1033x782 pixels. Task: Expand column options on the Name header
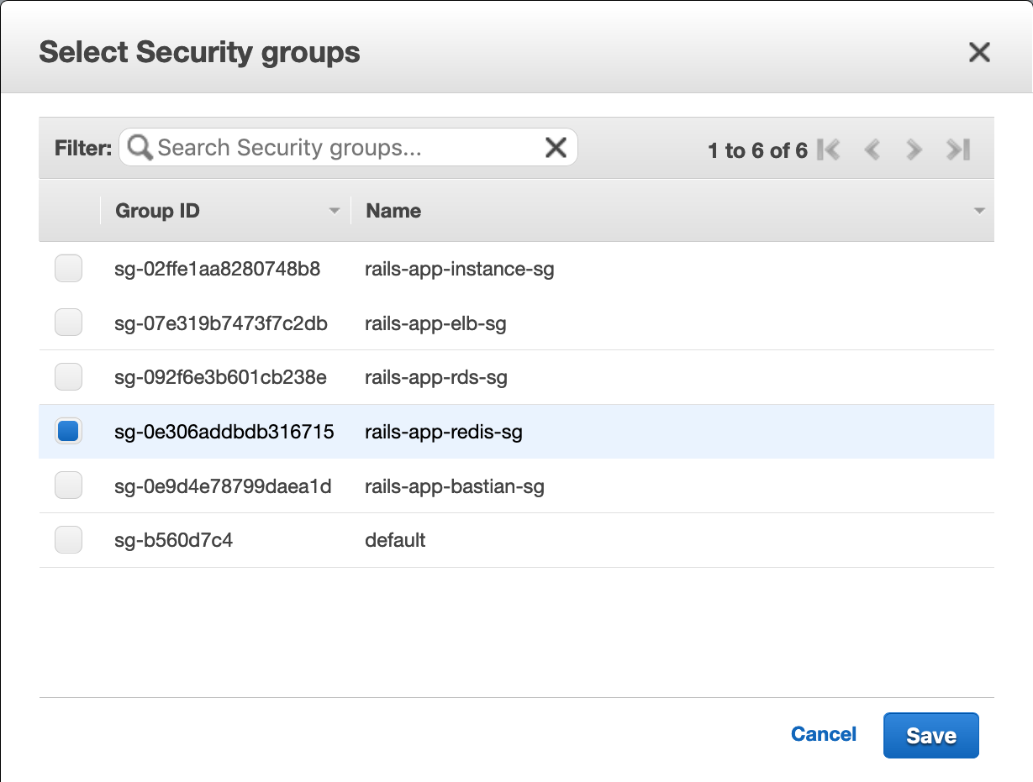(979, 211)
